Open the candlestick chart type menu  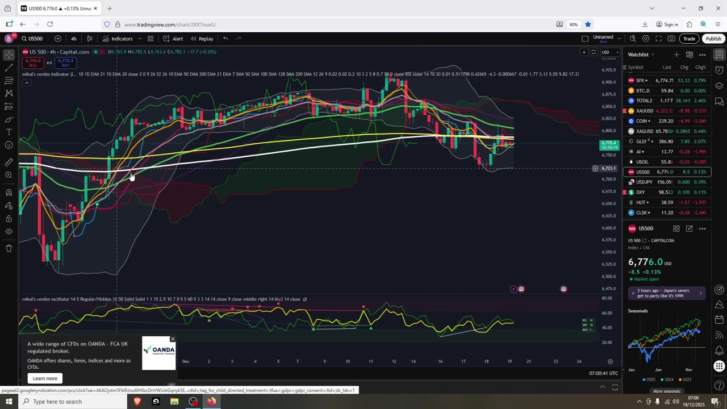coord(90,39)
